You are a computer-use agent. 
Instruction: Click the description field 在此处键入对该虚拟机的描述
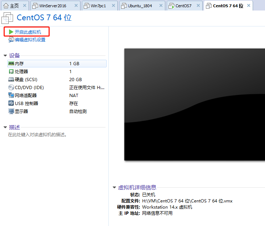tap(37, 135)
